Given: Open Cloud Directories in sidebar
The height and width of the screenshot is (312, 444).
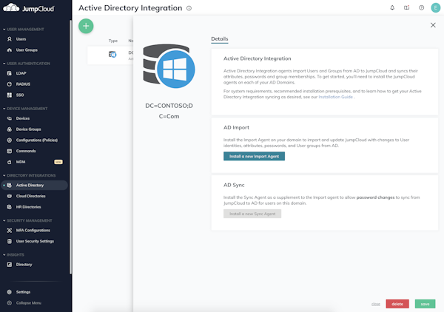Looking at the screenshot, I should 30,196.
